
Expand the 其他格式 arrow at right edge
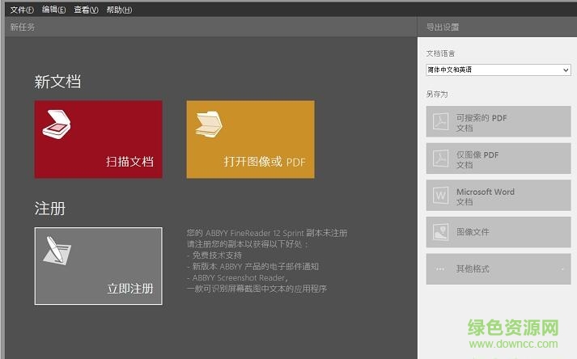pos(562,268)
